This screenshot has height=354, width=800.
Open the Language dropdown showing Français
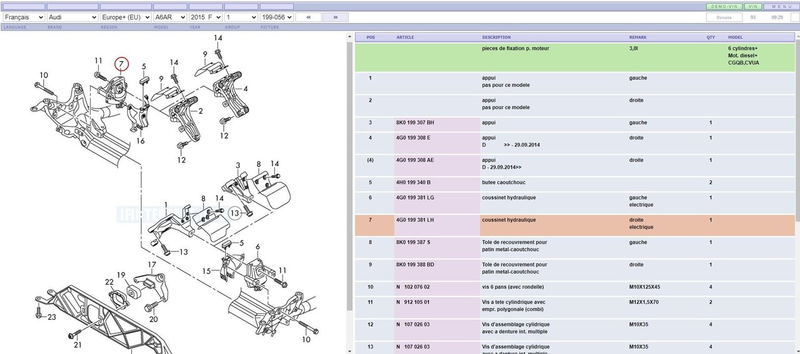[24, 17]
